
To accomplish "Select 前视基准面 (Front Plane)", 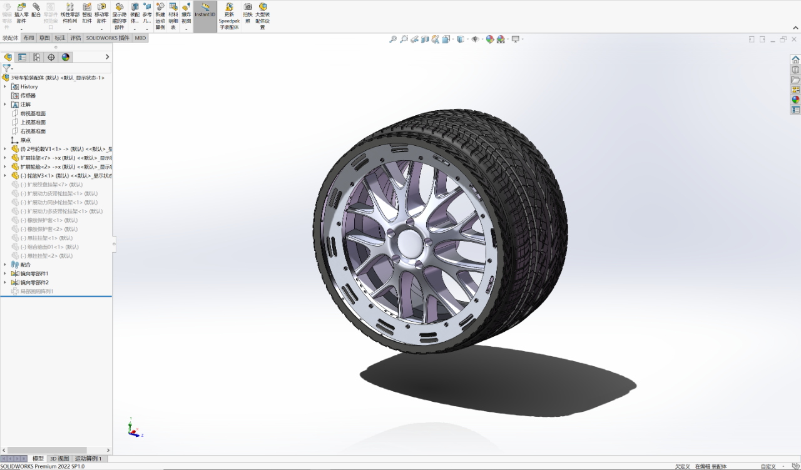I will click(x=33, y=113).
